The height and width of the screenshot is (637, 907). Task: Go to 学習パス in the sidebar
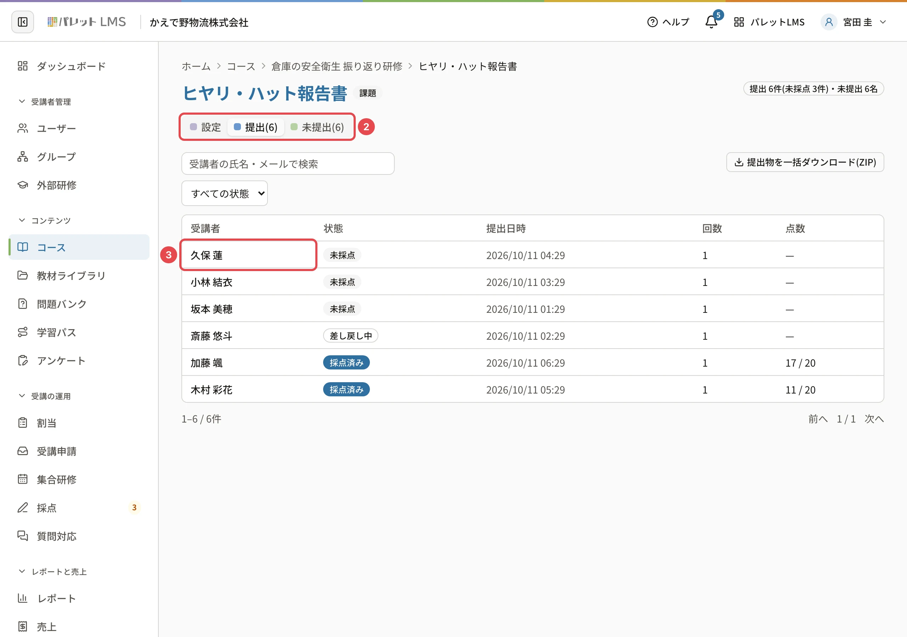(x=79, y=332)
